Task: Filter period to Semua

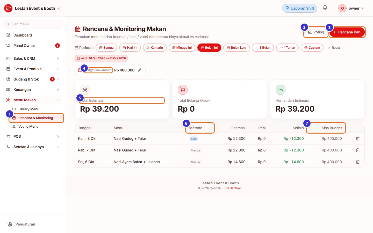Action: click(106, 48)
